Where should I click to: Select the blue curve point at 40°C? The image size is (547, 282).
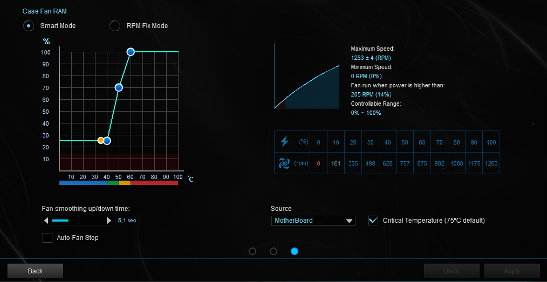click(x=107, y=141)
